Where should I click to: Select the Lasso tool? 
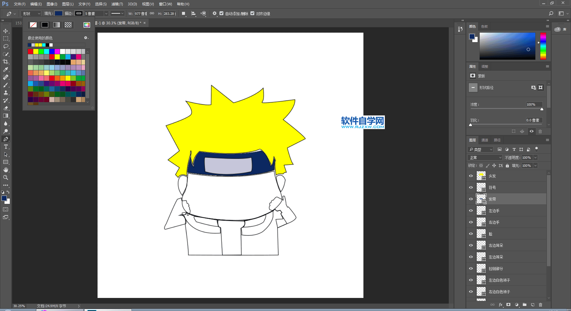tap(6, 47)
